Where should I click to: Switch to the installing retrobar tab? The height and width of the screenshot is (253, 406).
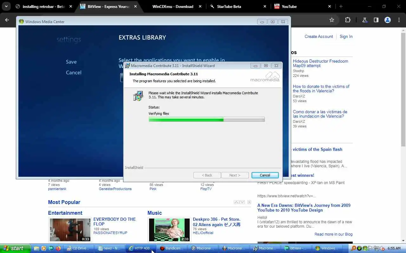coord(44,6)
